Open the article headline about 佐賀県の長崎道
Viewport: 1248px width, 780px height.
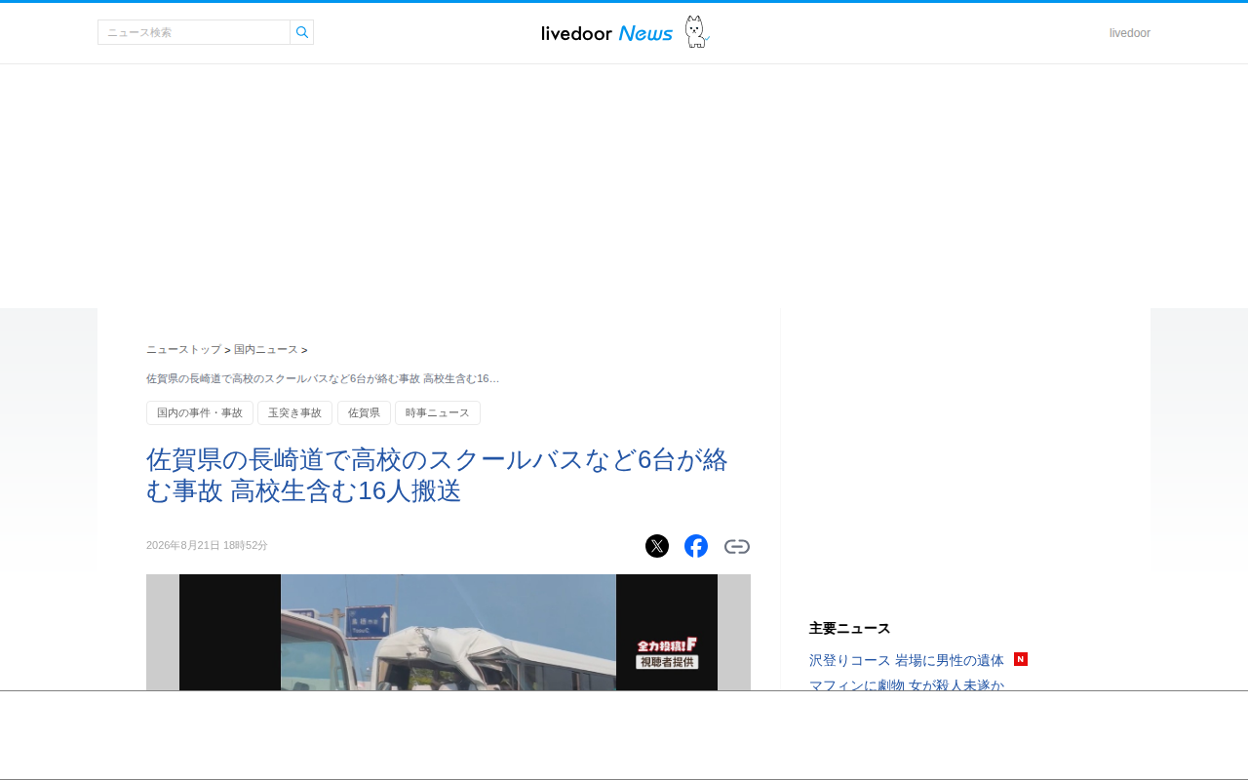pyautogui.click(x=438, y=475)
